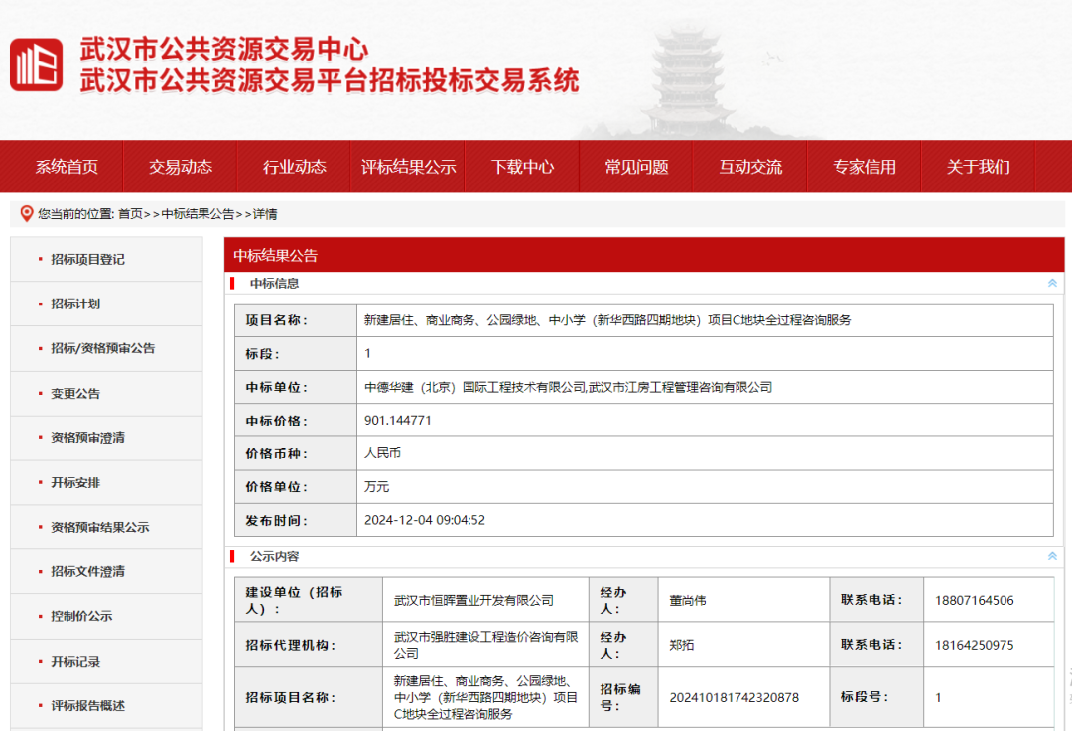Collapse the 公示内容 panel using its chevron
Image resolution: width=1072 pixels, height=731 pixels.
[x=1050, y=556]
